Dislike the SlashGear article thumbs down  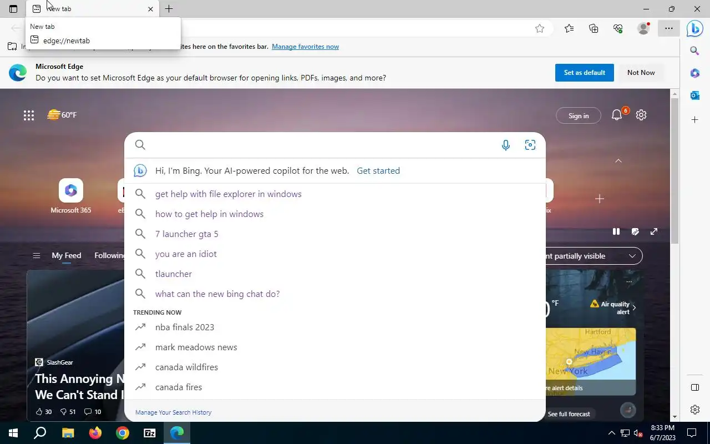click(68, 412)
